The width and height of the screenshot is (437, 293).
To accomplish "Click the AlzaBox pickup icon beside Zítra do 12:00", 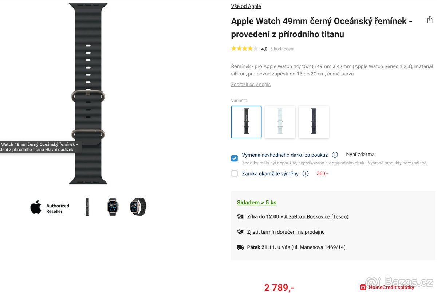I will tap(240, 216).
